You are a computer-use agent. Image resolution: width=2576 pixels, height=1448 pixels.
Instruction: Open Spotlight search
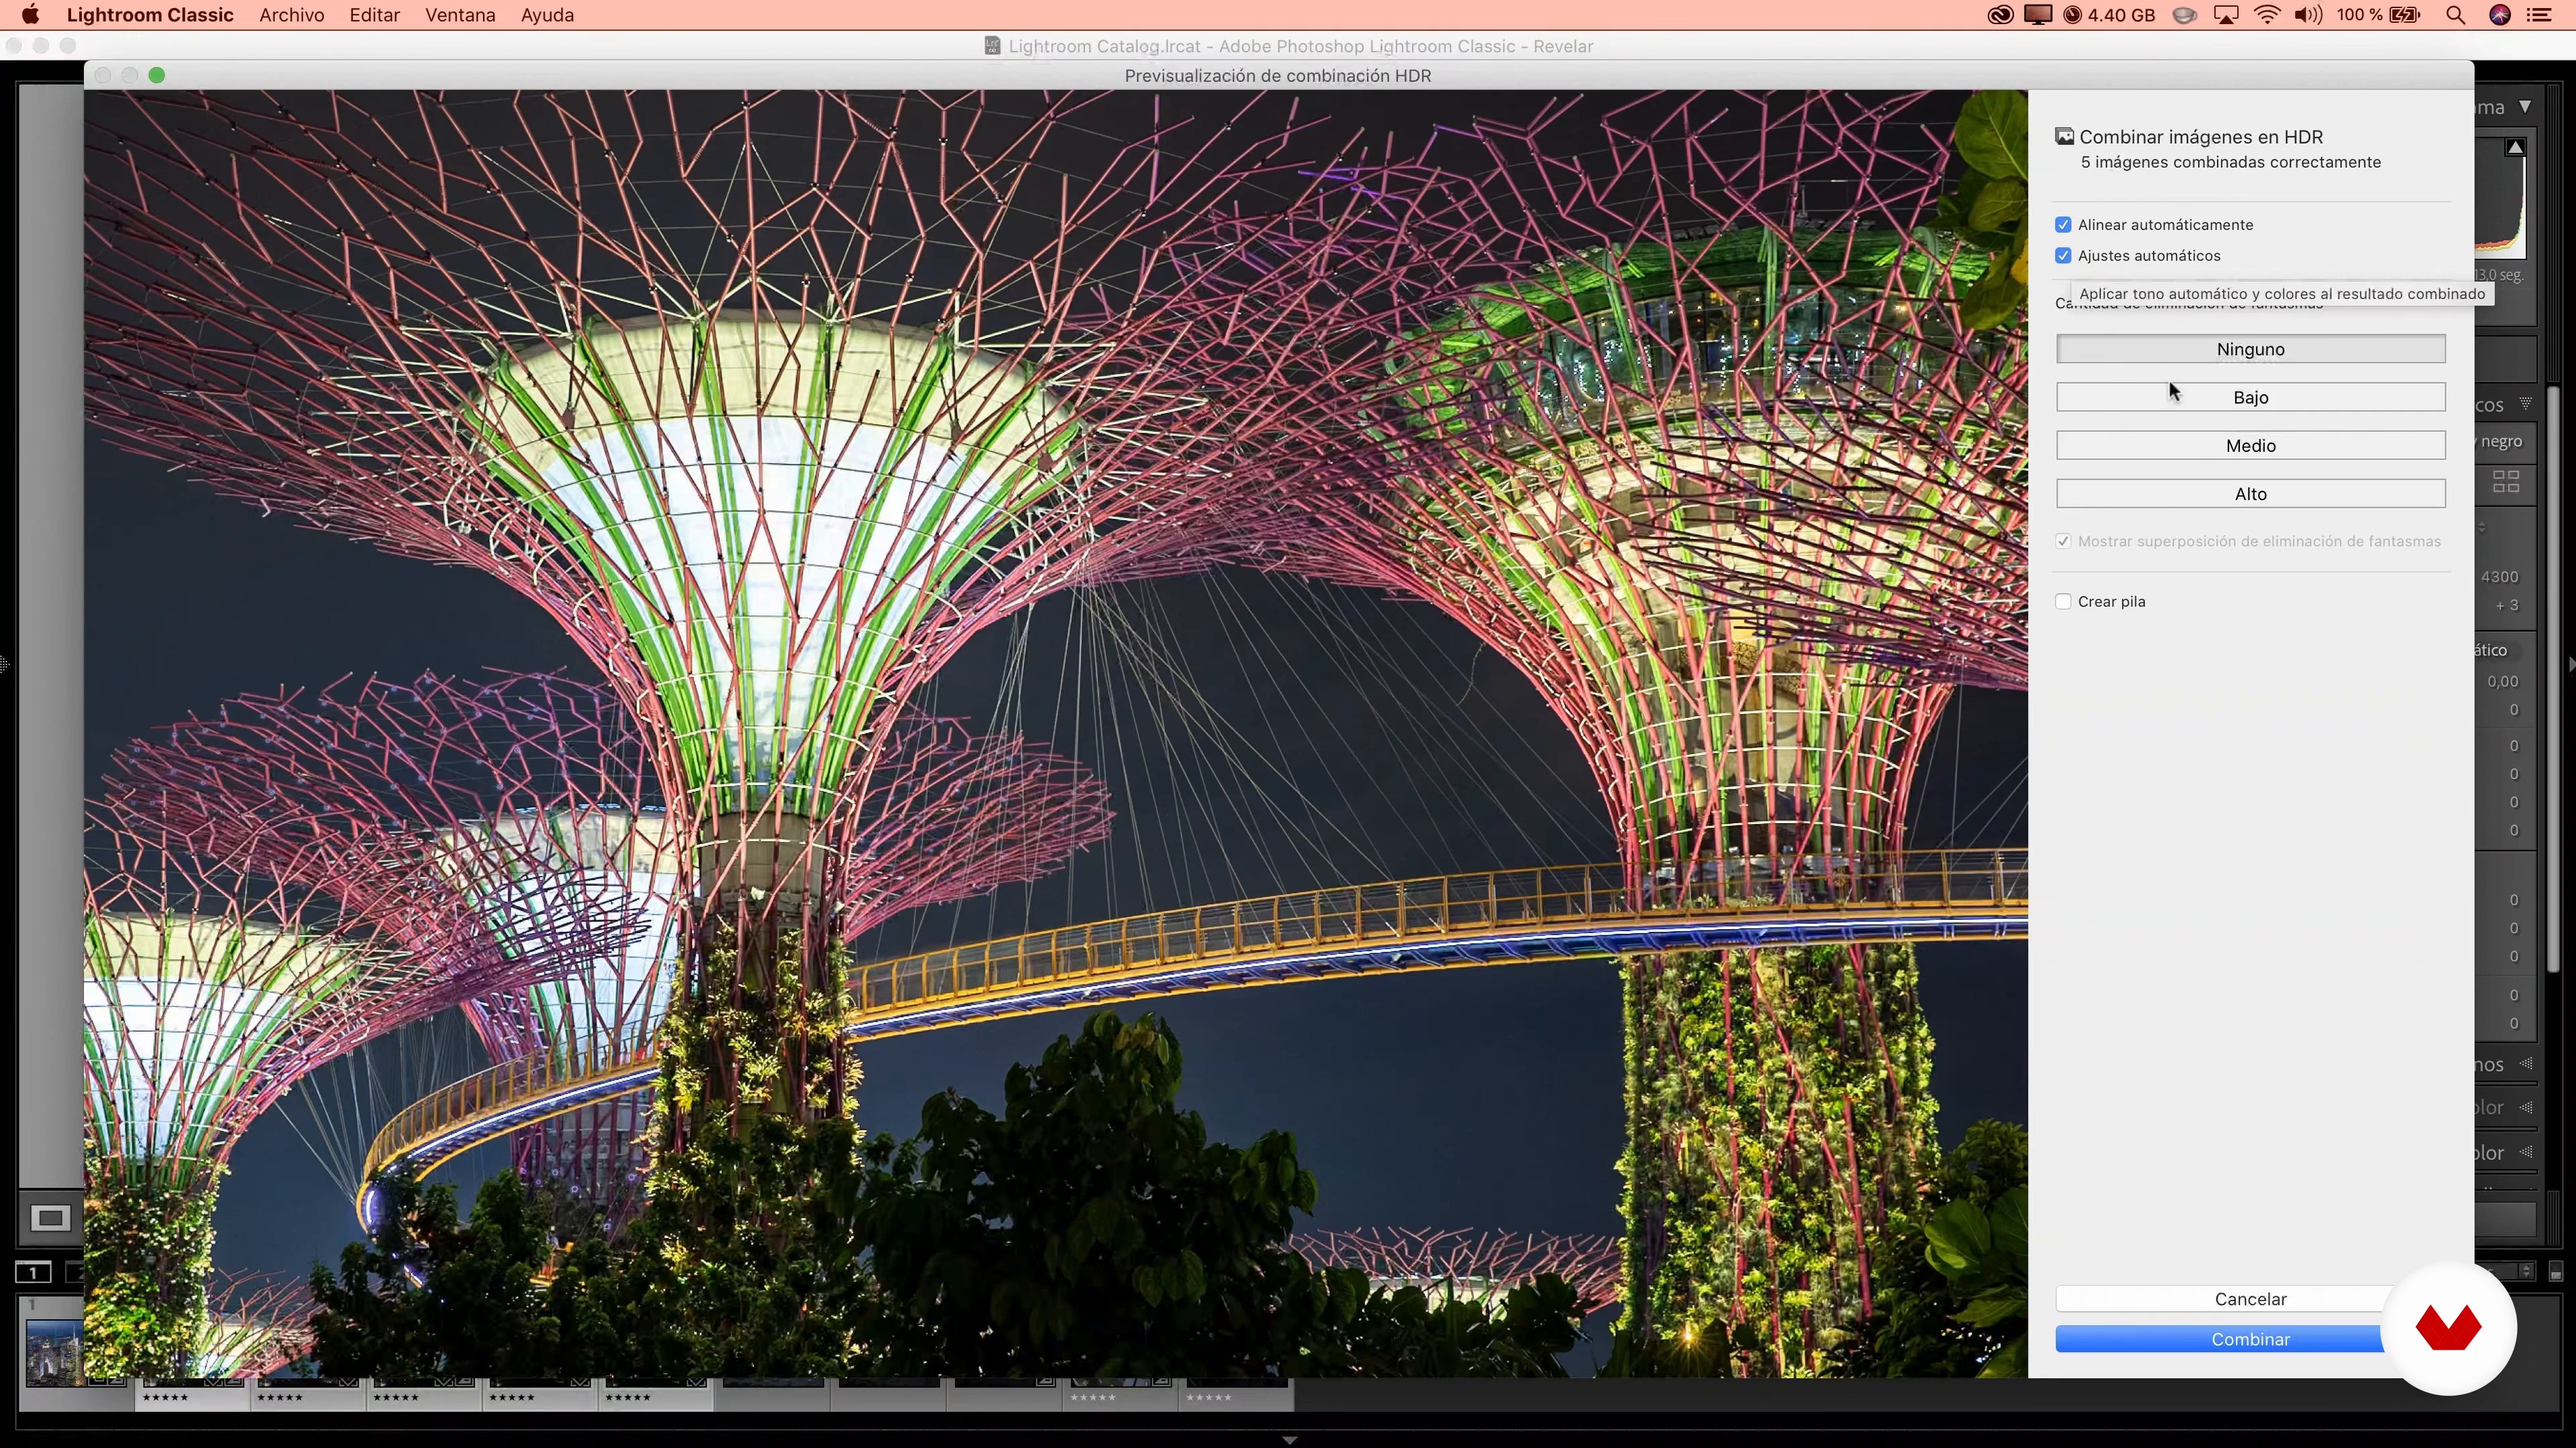2455,15
